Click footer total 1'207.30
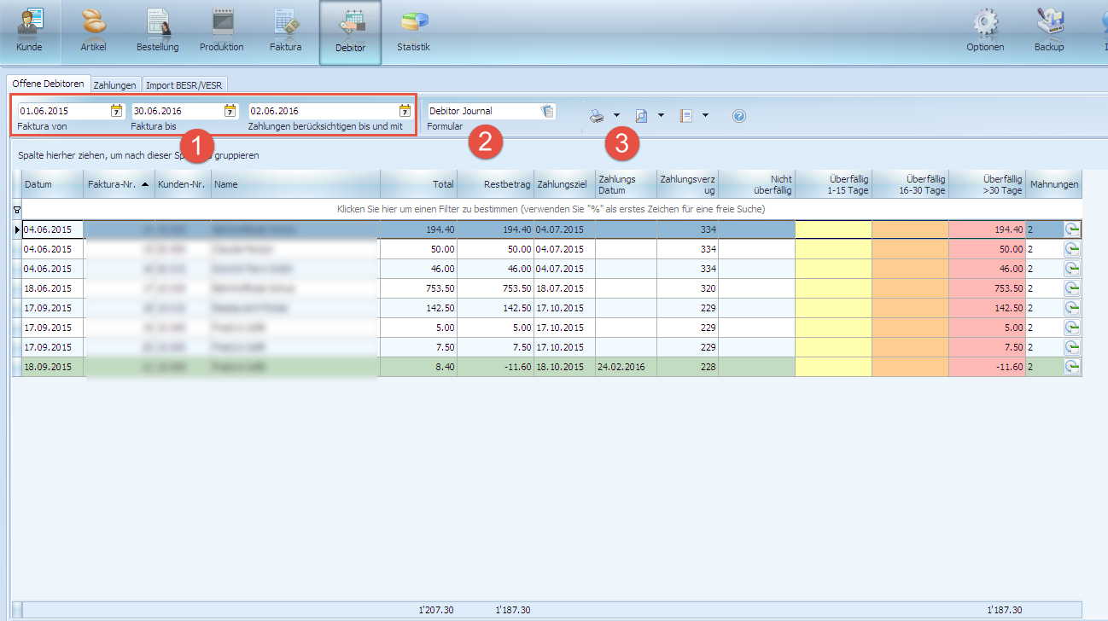 (x=435, y=610)
